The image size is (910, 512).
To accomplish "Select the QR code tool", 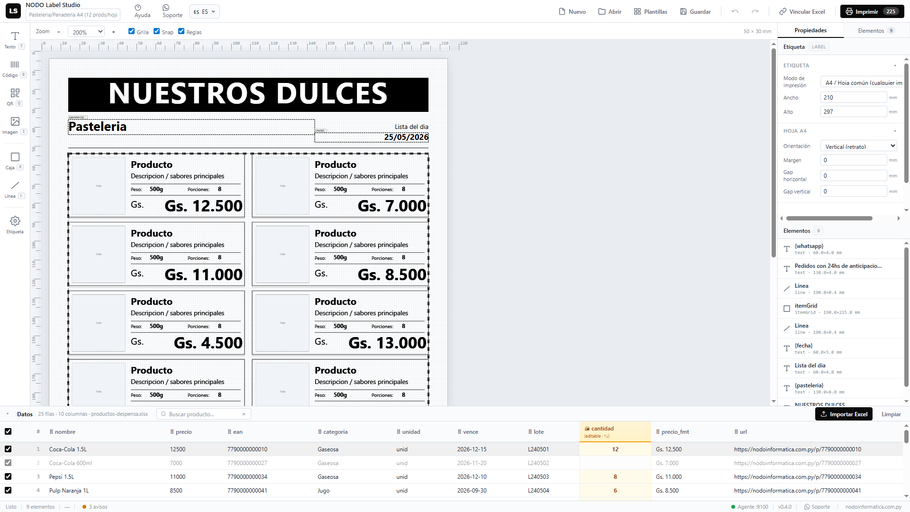I will click(x=15, y=97).
